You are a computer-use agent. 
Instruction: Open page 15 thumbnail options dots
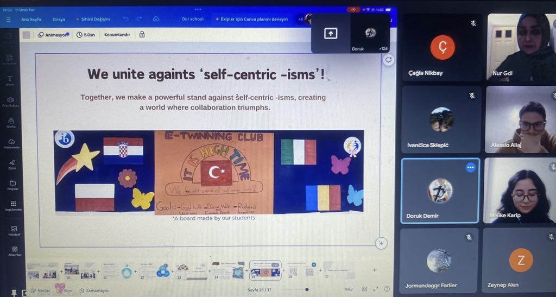point(275,265)
